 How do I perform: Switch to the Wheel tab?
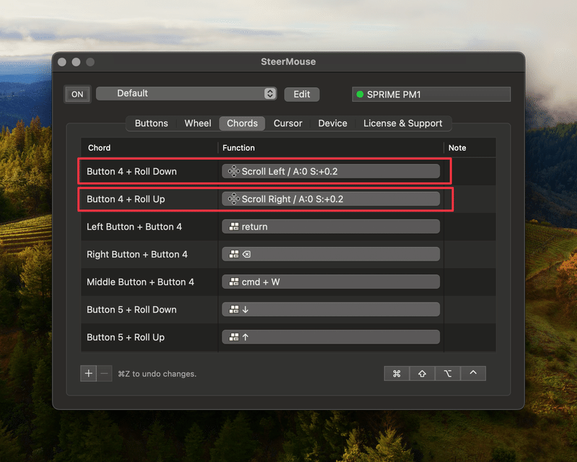click(x=198, y=123)
